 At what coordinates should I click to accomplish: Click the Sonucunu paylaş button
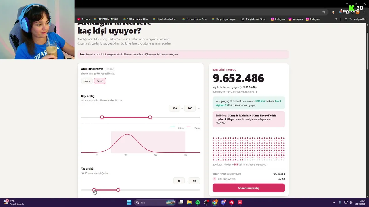pyautogui.click(x=249, y=188)
